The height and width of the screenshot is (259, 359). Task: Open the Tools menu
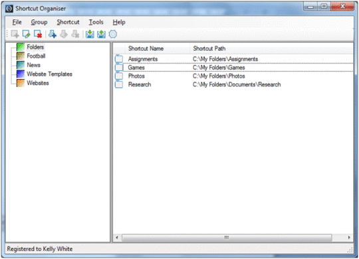(96, 22)
